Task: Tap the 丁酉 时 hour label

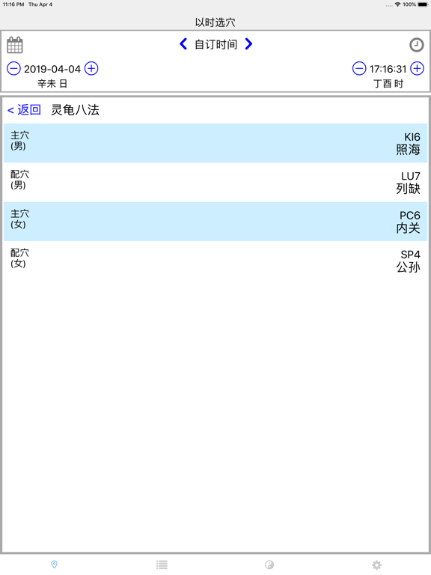Action: [388, 84]
